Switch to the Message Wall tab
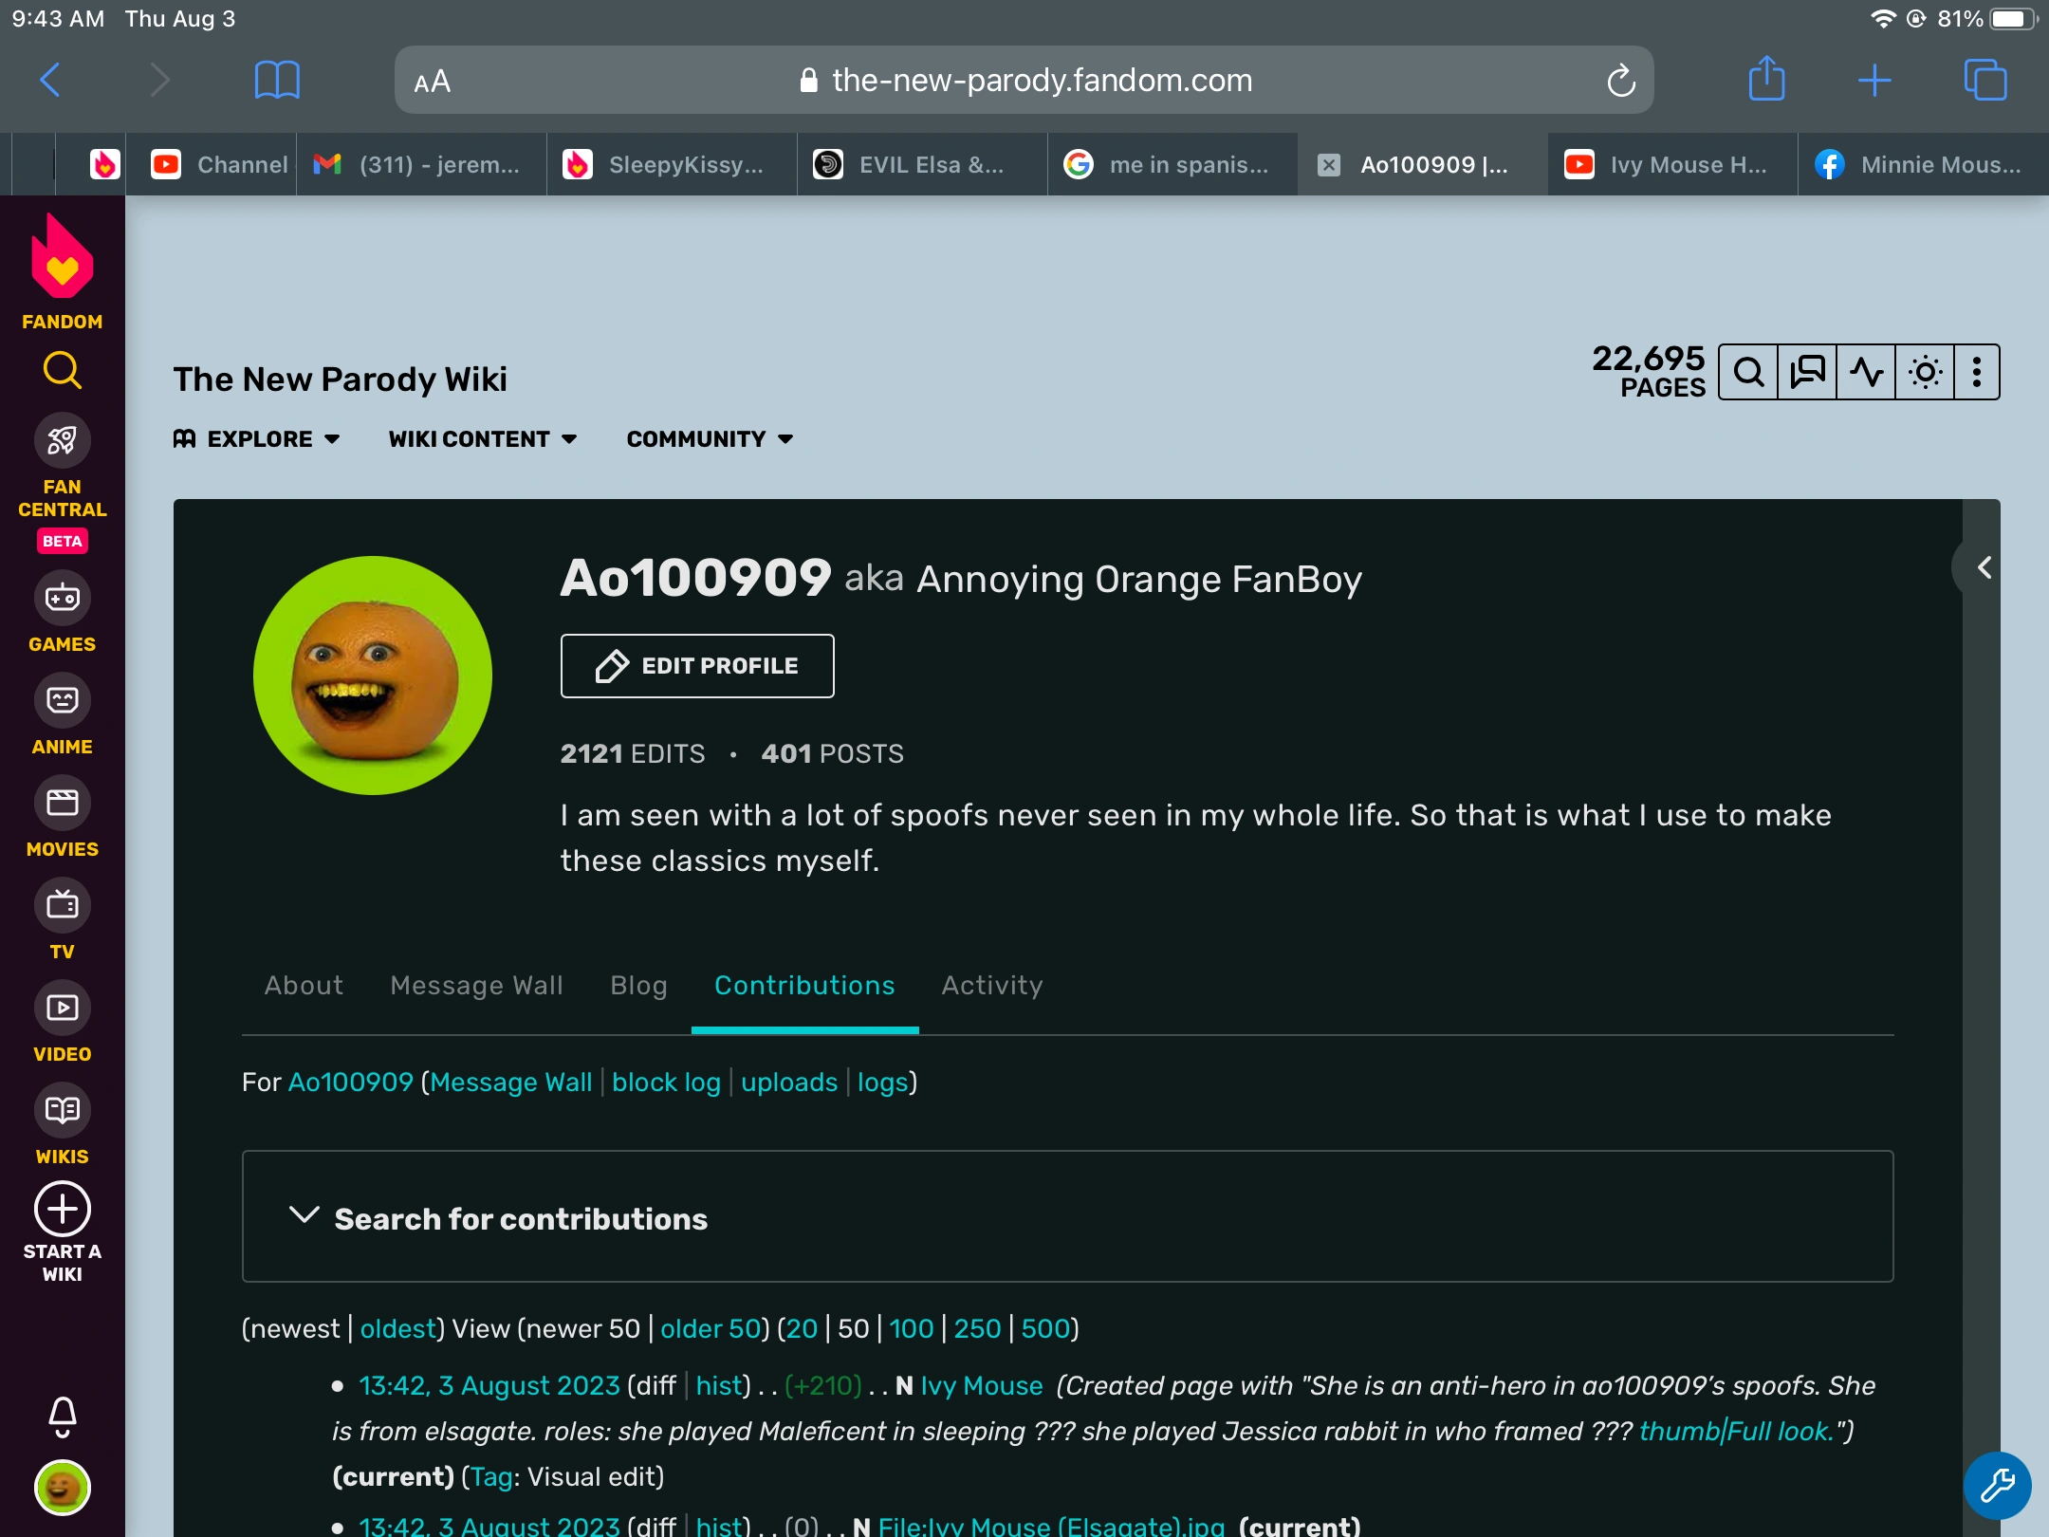This screenshot has width=2049, height=1537. click(x=476, y=986)
